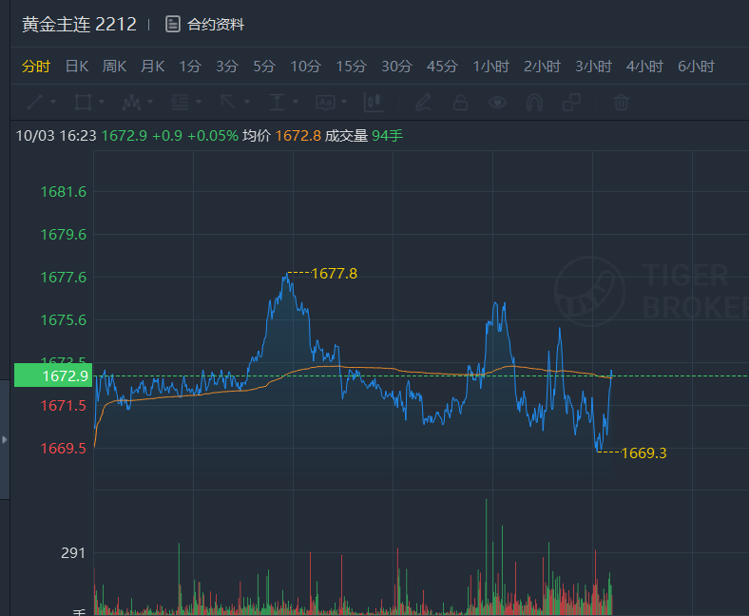Screen dimensions: 749x616
Task: Click the 1669.5 price axis label
Action: coord(64,449)
